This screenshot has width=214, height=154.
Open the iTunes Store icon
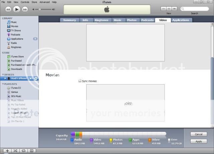point(9,56)
